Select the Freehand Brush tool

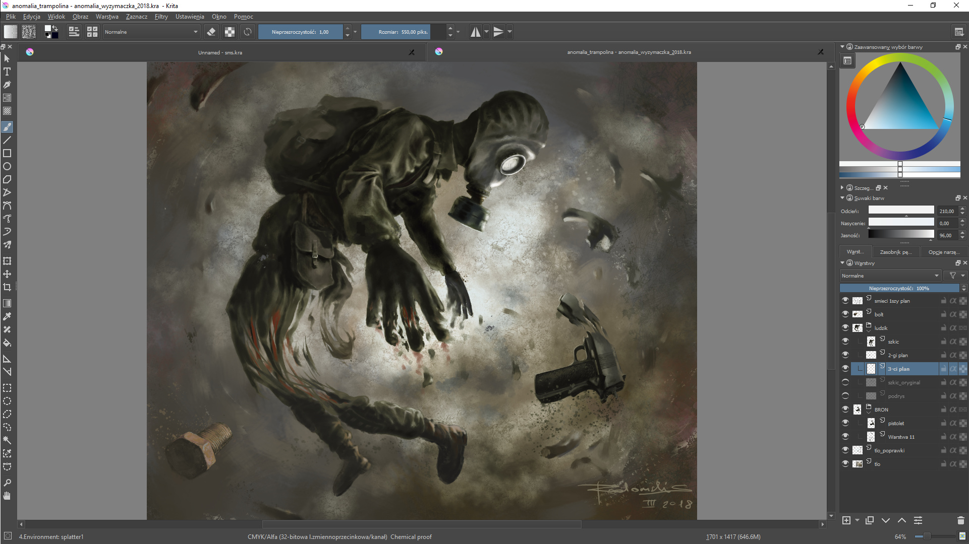7,127
